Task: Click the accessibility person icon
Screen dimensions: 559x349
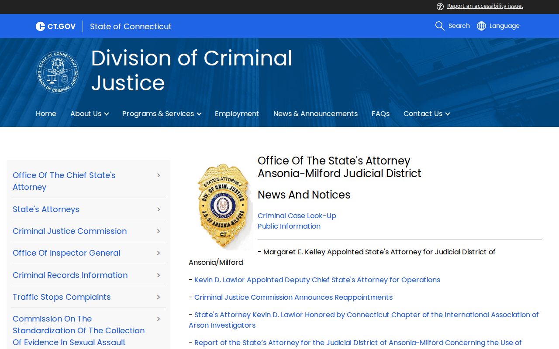Action: 440,6
